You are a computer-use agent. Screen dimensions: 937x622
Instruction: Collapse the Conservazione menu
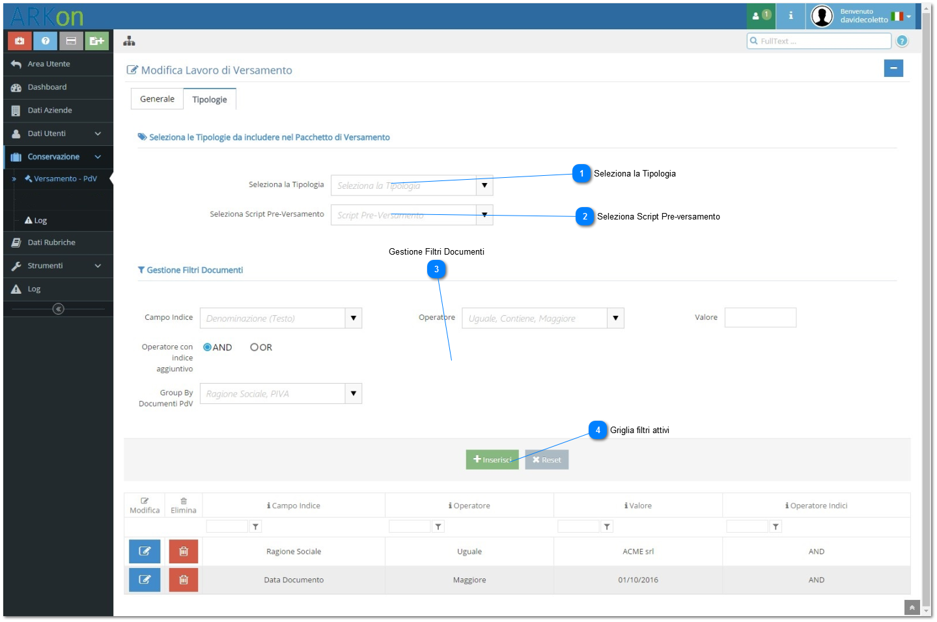tap(58, 157)
